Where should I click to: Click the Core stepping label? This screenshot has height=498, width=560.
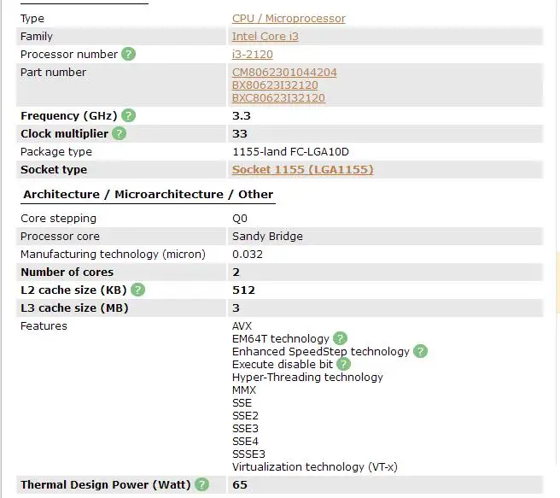(59, 219)
